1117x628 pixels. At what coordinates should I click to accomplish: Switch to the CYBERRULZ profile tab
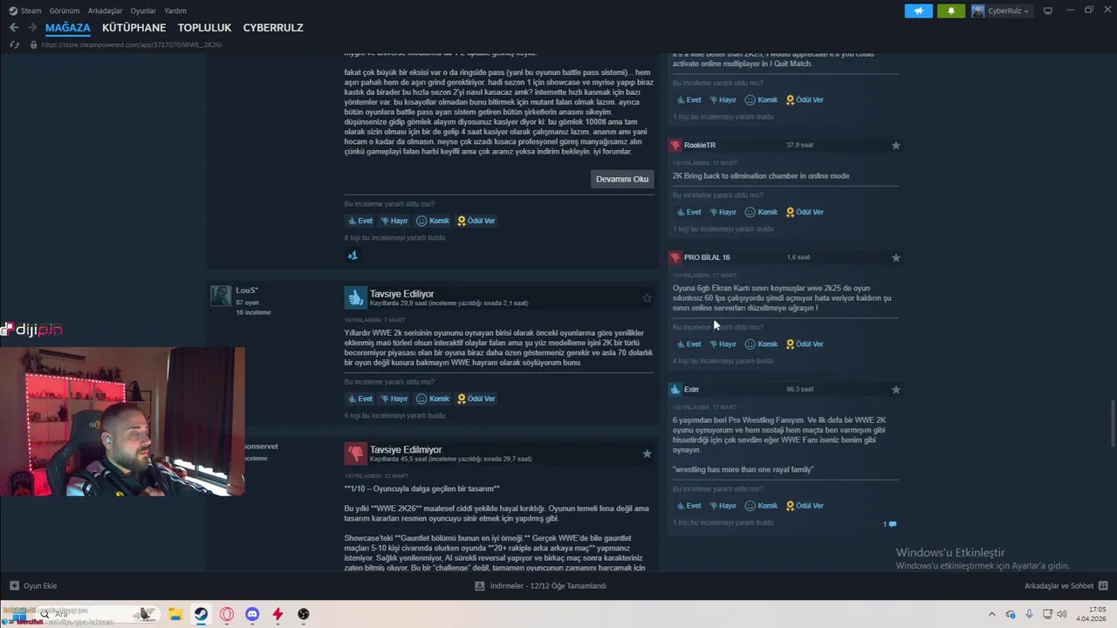273,28
